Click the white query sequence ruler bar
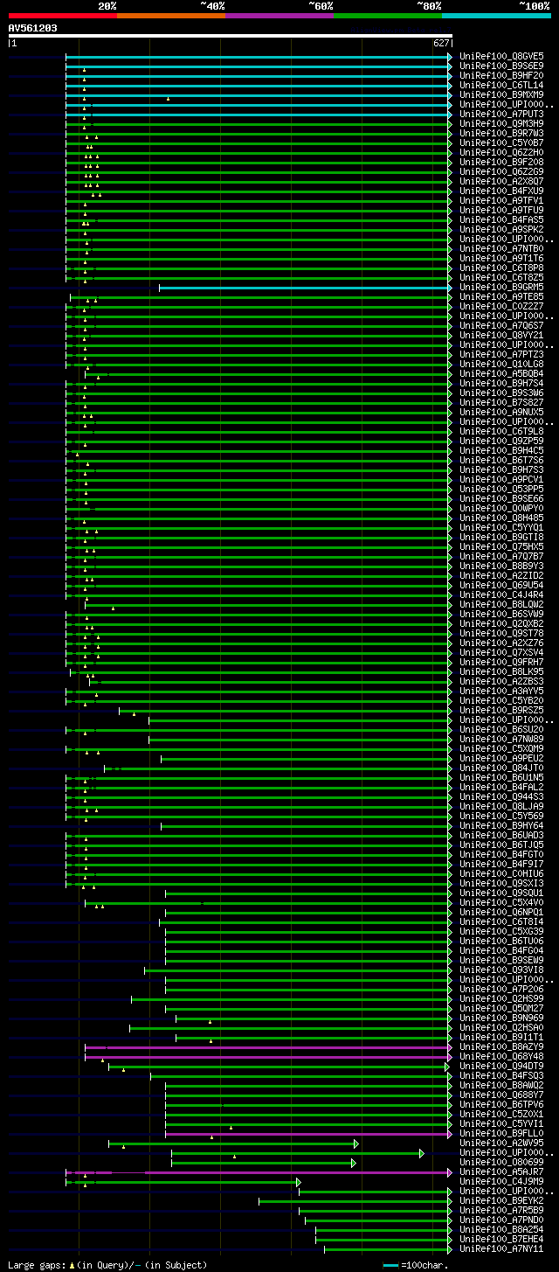The width and height of the screenshot is (559, 1272). tap(231, 36)
